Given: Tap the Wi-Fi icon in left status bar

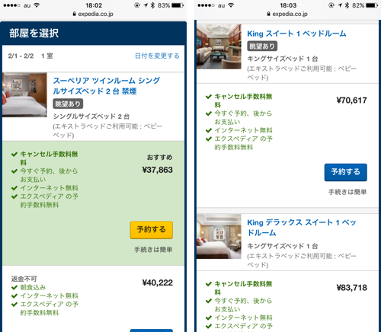Looking at the screenshot, I should 37,5.
